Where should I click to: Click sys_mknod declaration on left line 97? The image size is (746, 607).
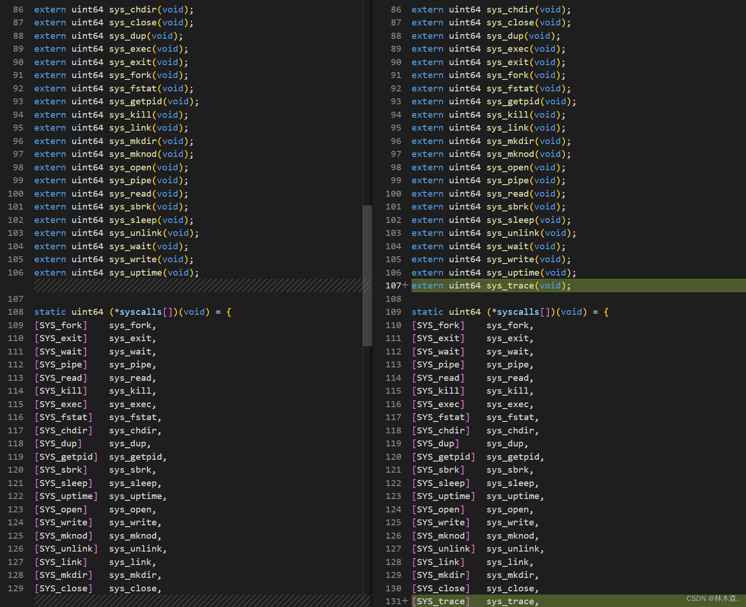114,154
